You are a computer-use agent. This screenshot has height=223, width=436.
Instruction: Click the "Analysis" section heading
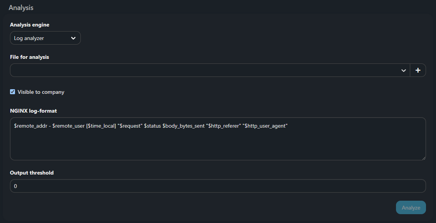click(21, 8)
